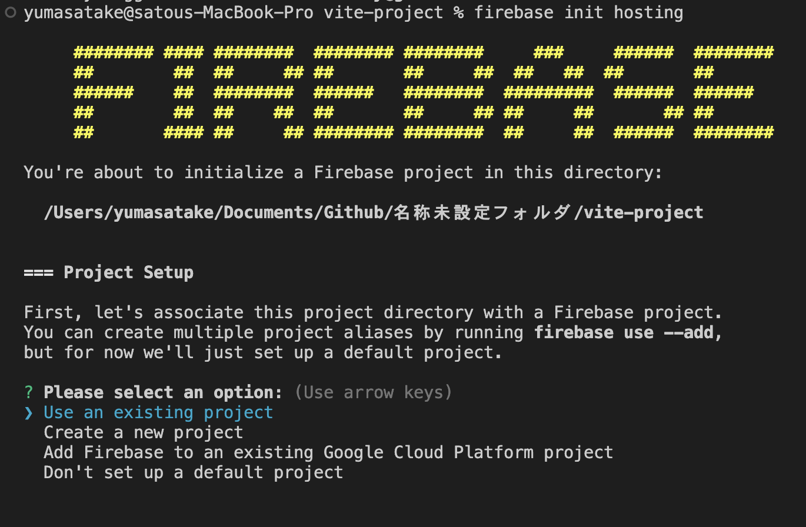Click the blue ❯ selection pointer
This screenshot has width=806, height=527.
29,413
